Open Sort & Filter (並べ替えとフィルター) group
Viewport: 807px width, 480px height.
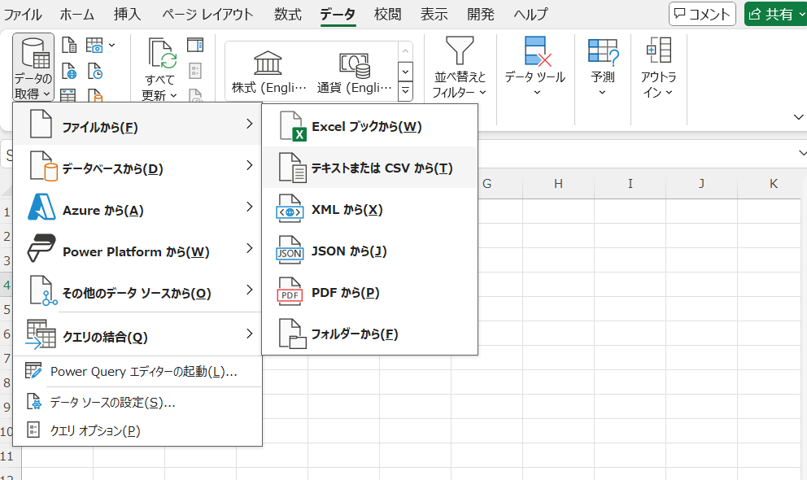point(459,67)
